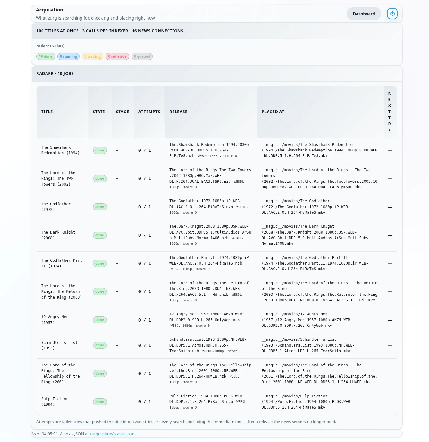429x442 pixels.
Task: Click the '0 queued' status badge
Action: 142,56
